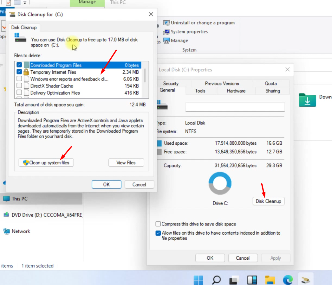The width and height of the screenshot is (332, 285).
Task: Click the Temporary Internet Files lock icon
Action: point(26,72)
